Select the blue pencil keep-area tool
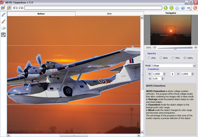The width and height of the screenshot is (198, 137). (4, 15)
